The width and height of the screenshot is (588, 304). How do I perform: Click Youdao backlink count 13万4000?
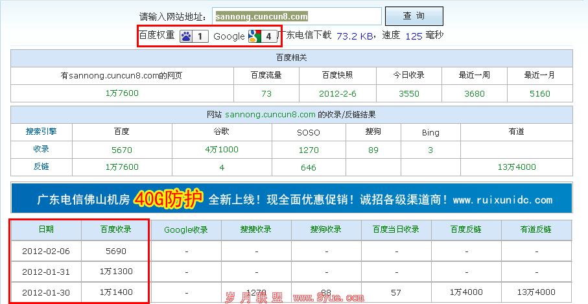tap(516, 167)
